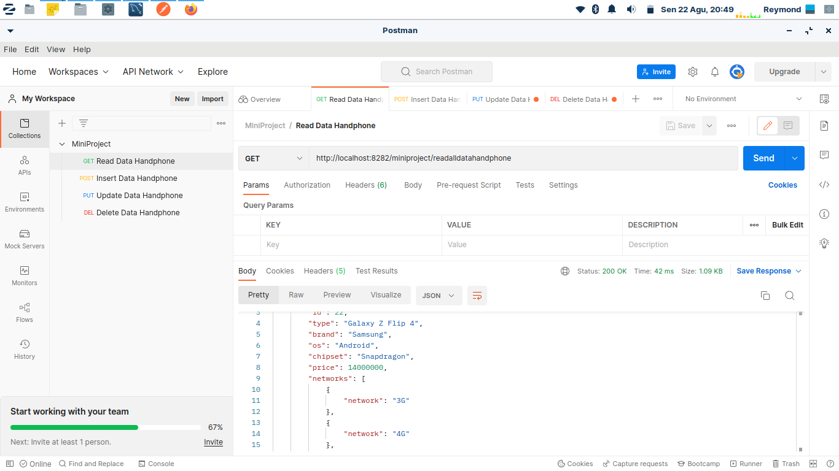This screenshot has height=471, width=839.
Task: Open the Monitors sidebar section
Action: pyautogui.click(x=24, y=277)
